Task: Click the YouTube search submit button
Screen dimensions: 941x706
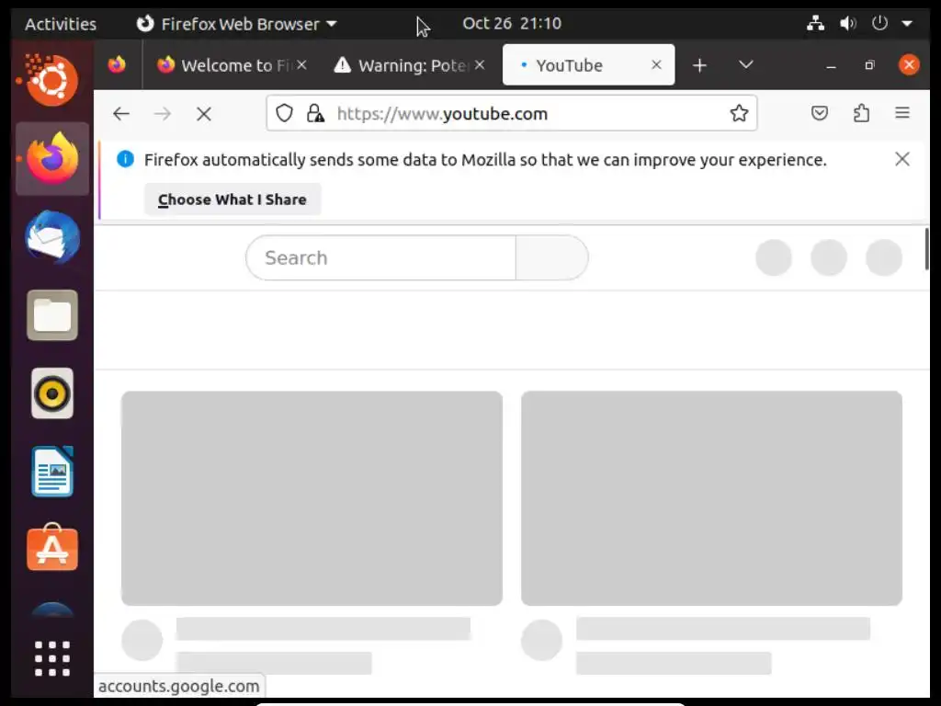Action: [x=551, y=257]
